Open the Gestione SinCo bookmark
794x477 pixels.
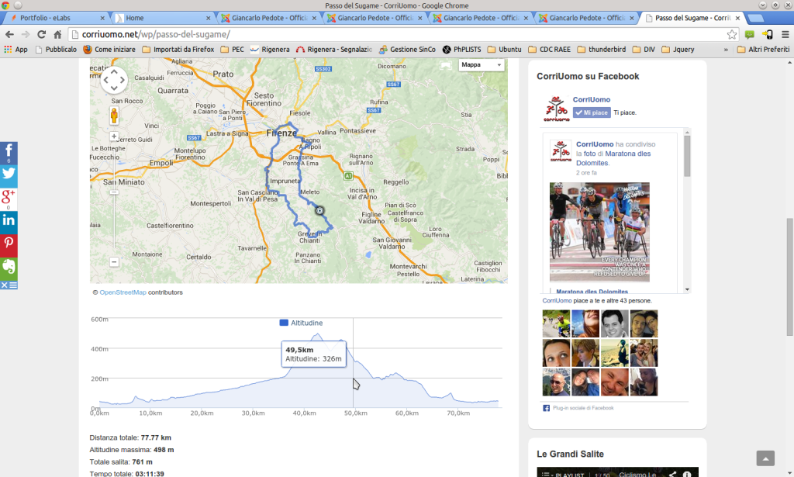(x=407, y=49)
